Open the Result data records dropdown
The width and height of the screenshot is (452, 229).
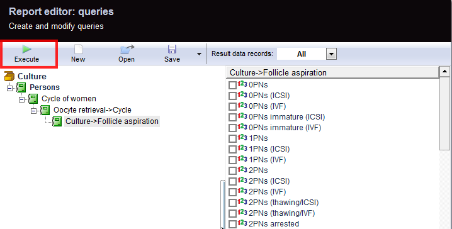click(331, 54)
